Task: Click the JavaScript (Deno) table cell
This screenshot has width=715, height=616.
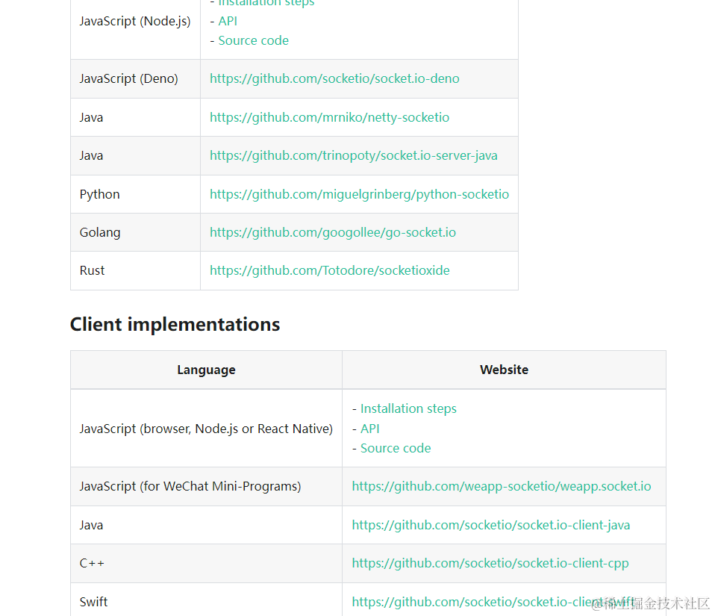Action: pyautogui.click(x=135, y=78)
